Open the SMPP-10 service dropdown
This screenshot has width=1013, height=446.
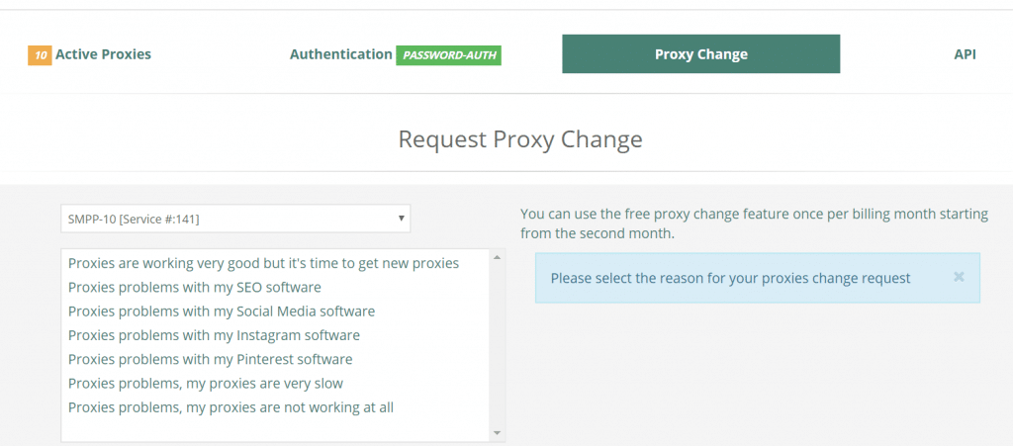pos(235,219)
